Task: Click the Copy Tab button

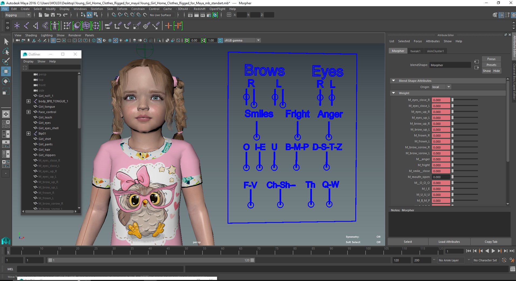Action: [x=491, y=242]
